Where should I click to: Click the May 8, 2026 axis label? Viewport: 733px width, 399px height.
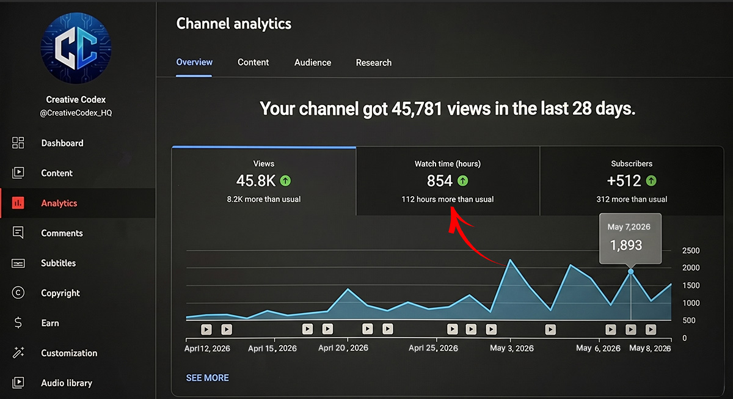point(650,348)
